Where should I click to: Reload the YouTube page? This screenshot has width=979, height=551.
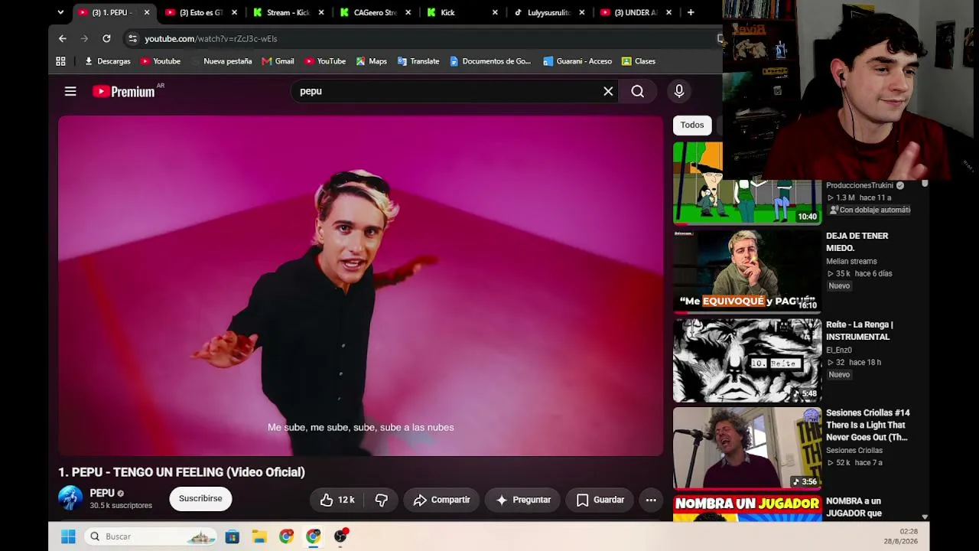[106, 38]
